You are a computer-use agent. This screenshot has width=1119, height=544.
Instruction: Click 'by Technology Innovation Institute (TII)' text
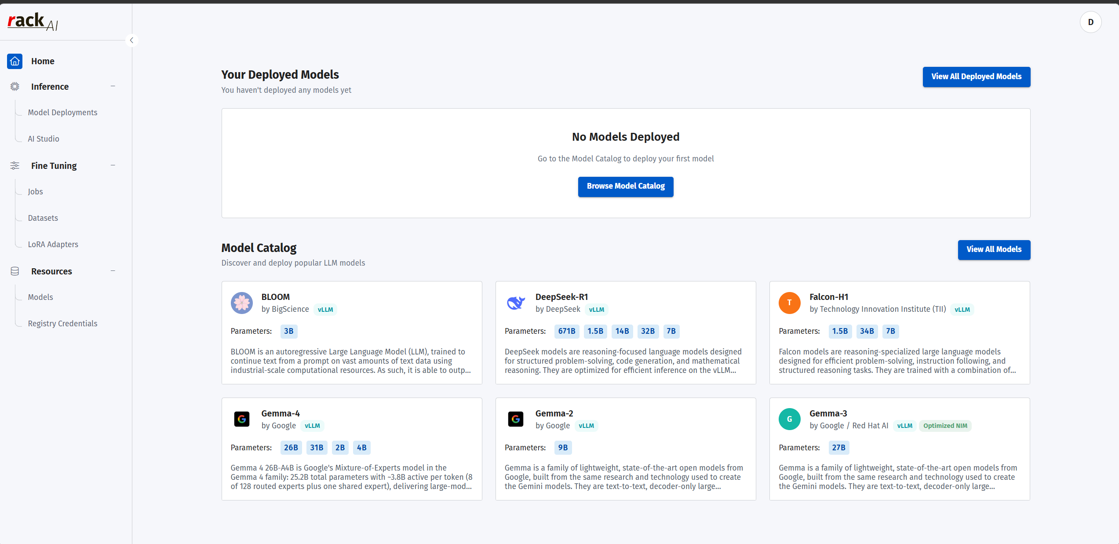click(x=878, y=309)
